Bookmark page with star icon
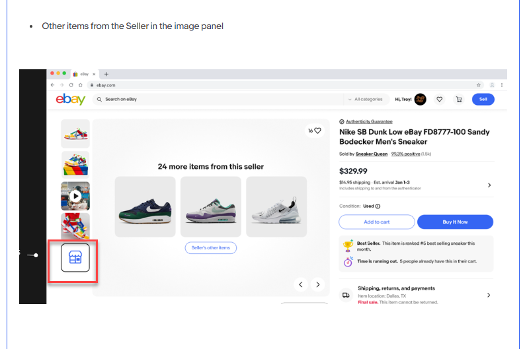 pos(479,85)
